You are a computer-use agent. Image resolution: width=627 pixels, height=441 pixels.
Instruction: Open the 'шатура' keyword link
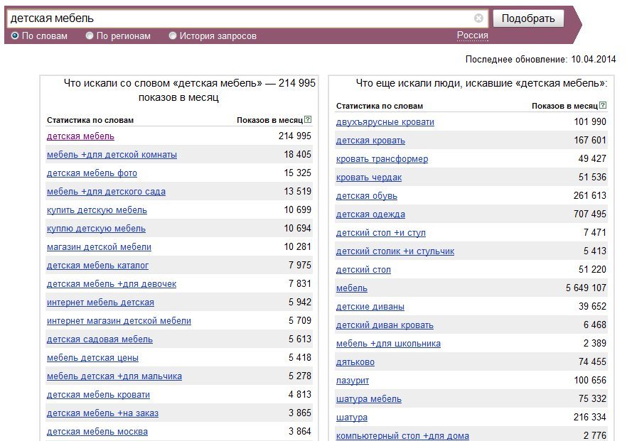pyautogui.click(x=352, y=417)
